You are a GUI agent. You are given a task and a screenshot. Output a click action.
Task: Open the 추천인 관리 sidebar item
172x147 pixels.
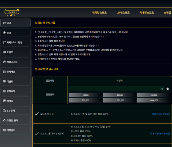click(15, 120)
